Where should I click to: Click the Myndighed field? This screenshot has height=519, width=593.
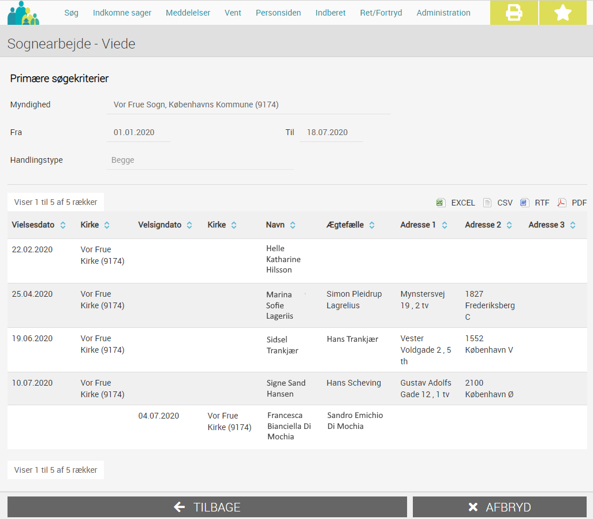click(x=249, y=104)
